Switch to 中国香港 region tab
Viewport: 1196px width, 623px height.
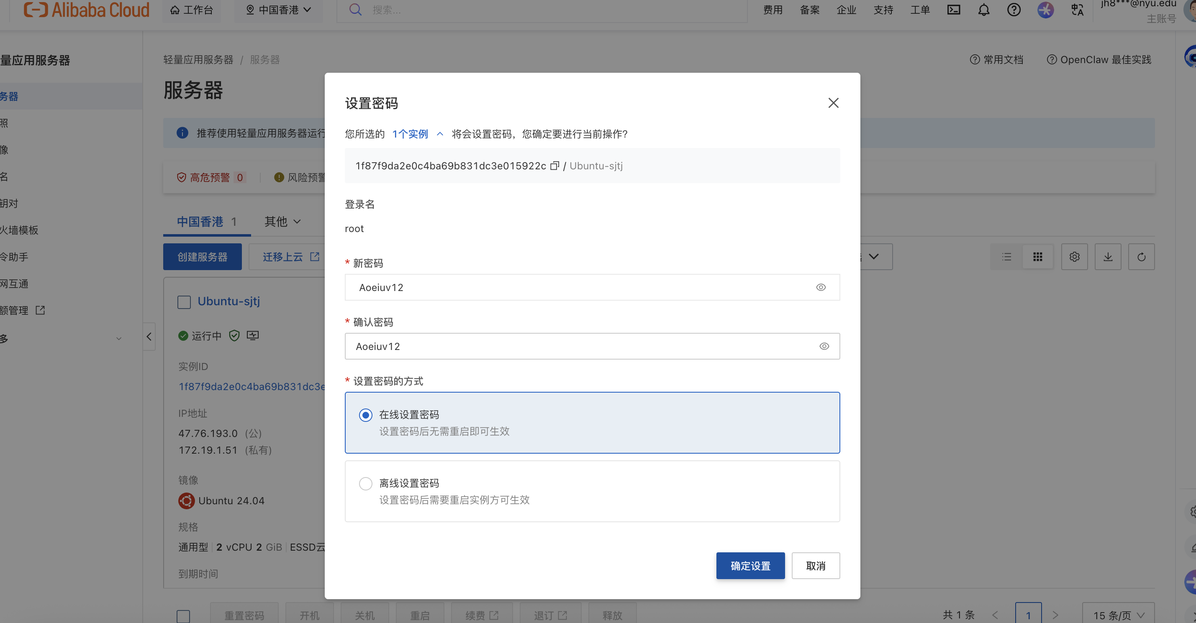click(x=207, y=222)
